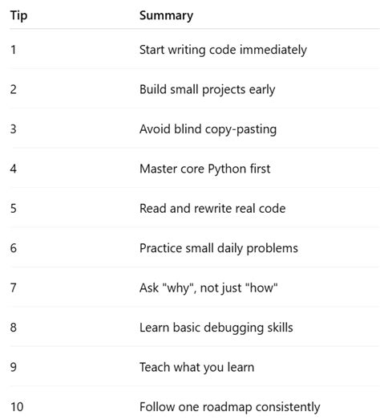Click 'Teach what you learn' summary
This screenshot has height=420, width=380.
197,367
